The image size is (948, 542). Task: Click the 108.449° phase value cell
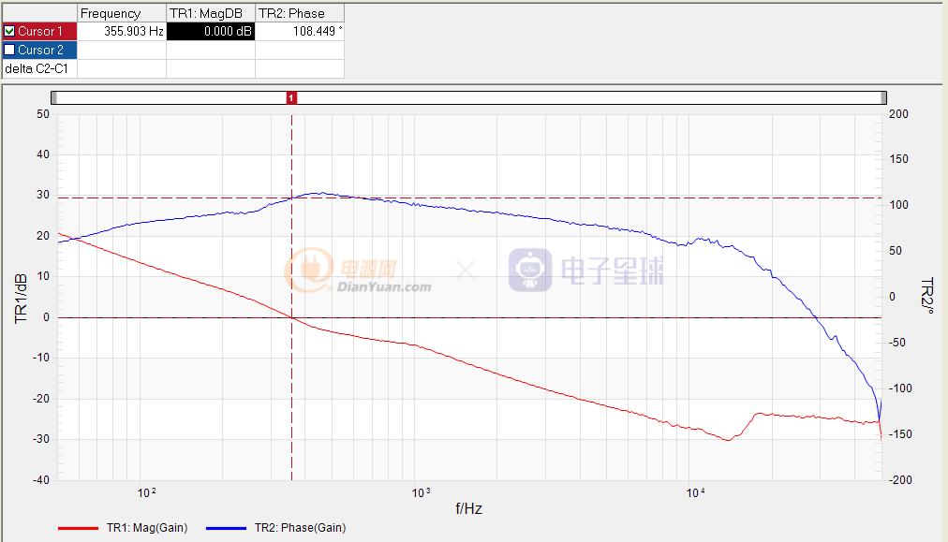pos(300,31)
